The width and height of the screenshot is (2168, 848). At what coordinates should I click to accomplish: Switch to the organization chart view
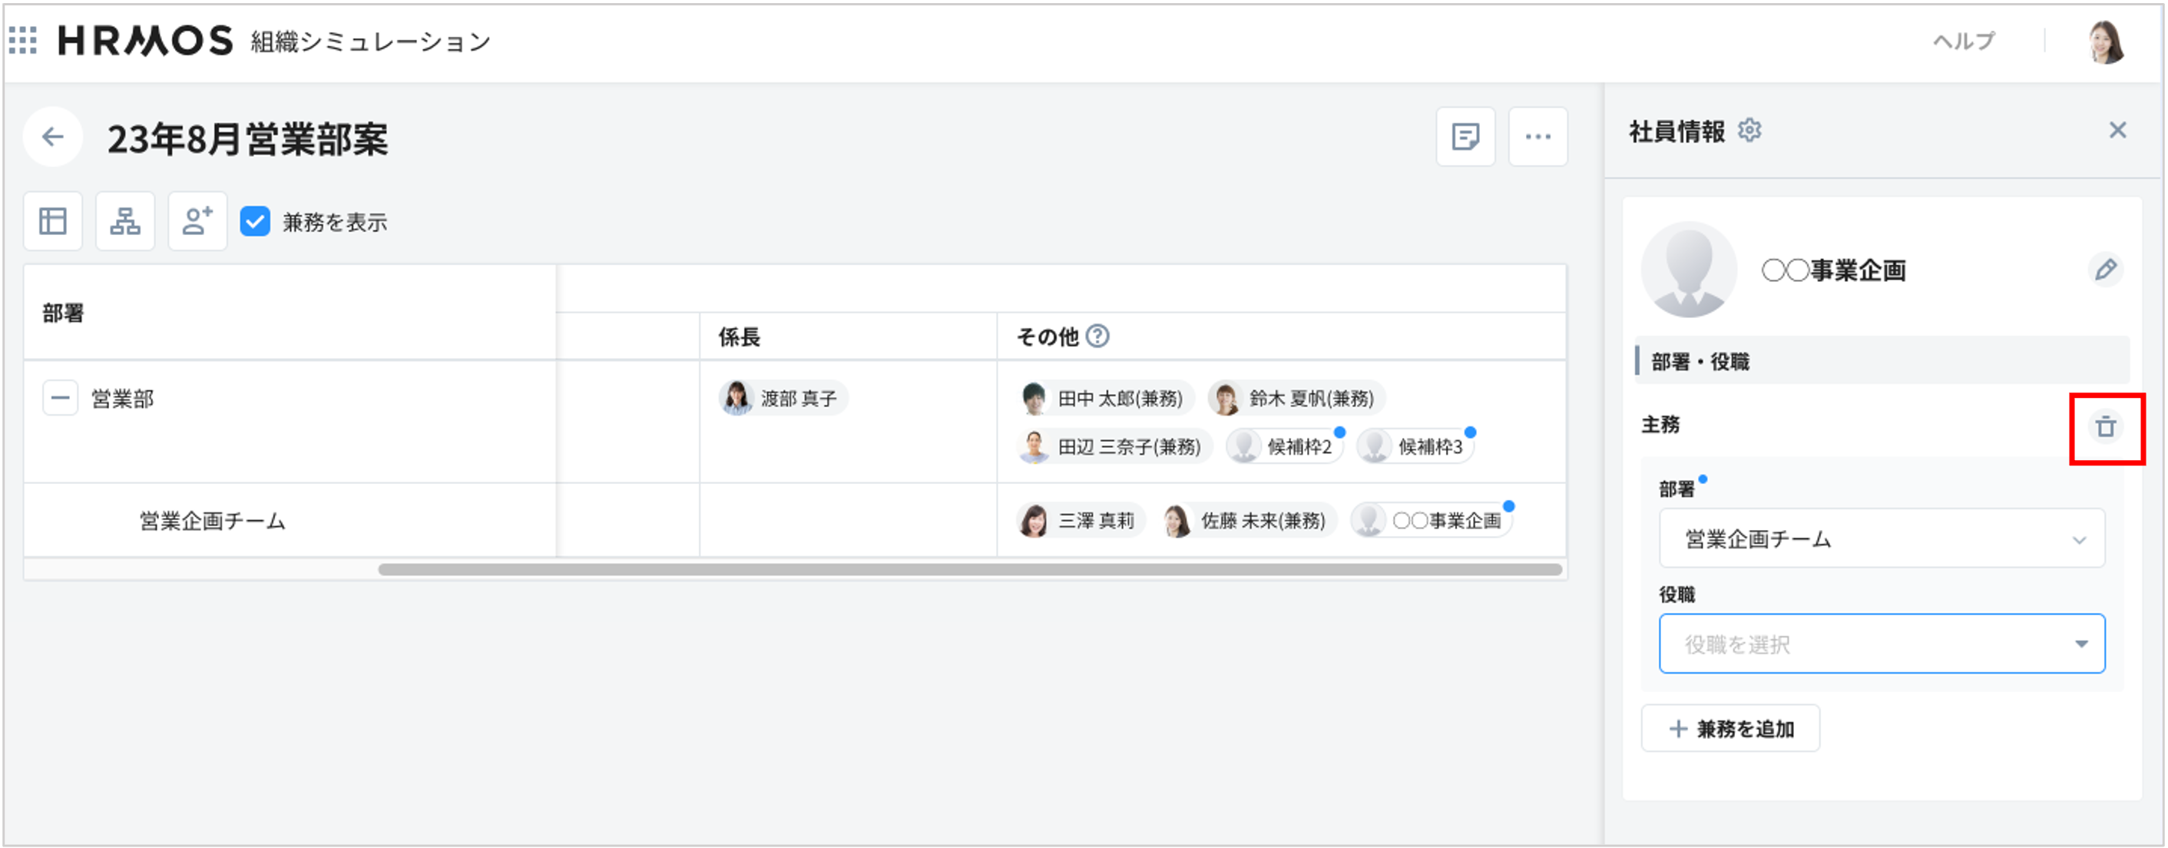click(124, 220)
